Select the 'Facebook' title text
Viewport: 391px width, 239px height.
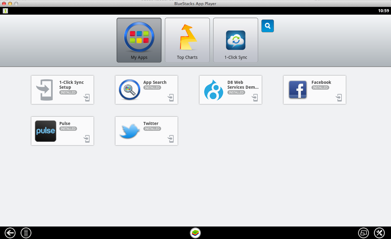click(321, 82)
